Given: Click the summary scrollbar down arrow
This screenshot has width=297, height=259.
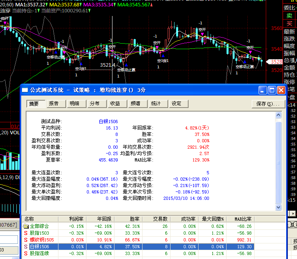Looking at the screenshot, I should click(278, 207).
